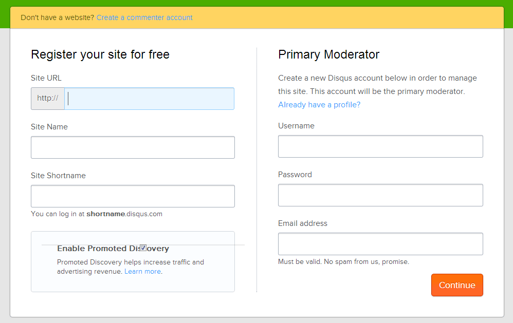Toggle the Enable Promoted Discovery checkbox
513x323 pixels.
(x=143, y=248)
